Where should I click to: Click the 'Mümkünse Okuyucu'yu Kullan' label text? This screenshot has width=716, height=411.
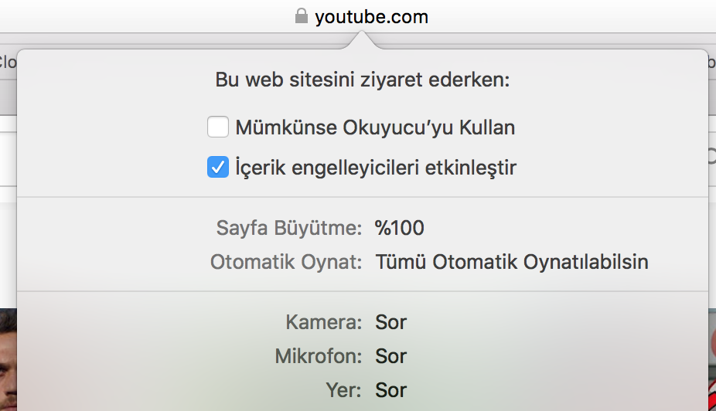coord(375,127)
